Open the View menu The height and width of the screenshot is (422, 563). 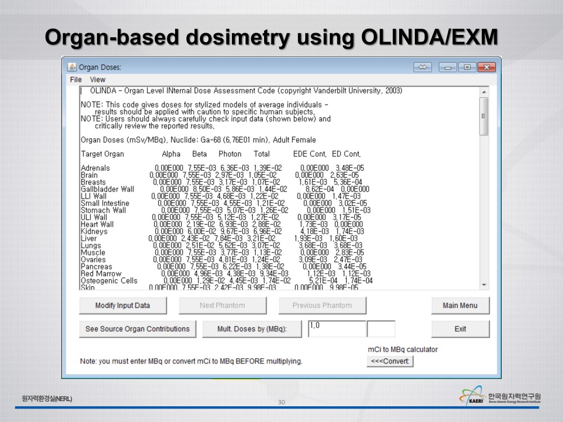coord(97,80)
